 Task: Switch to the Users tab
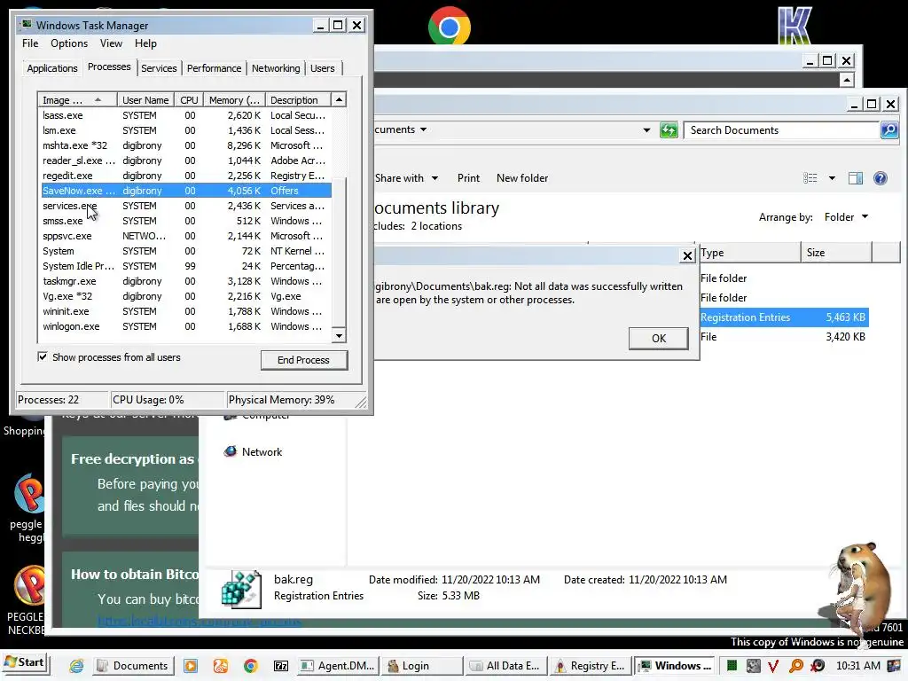coord(323,68)
